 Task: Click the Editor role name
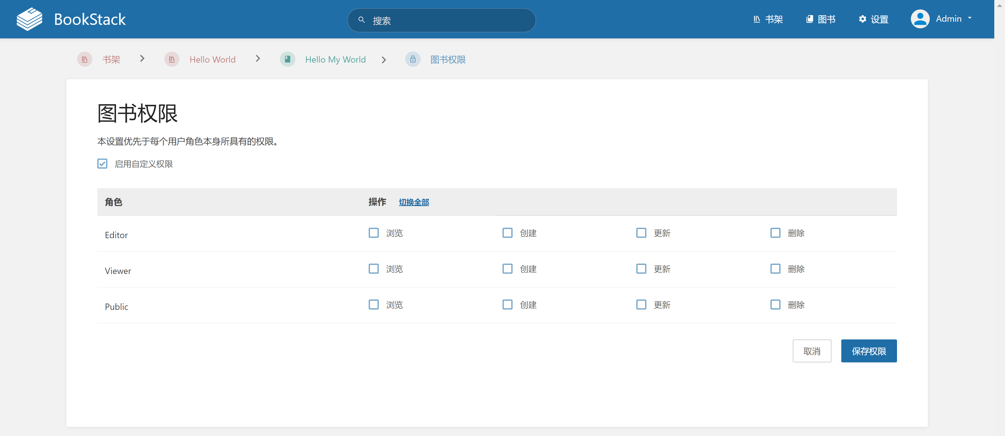coord(116,235)
